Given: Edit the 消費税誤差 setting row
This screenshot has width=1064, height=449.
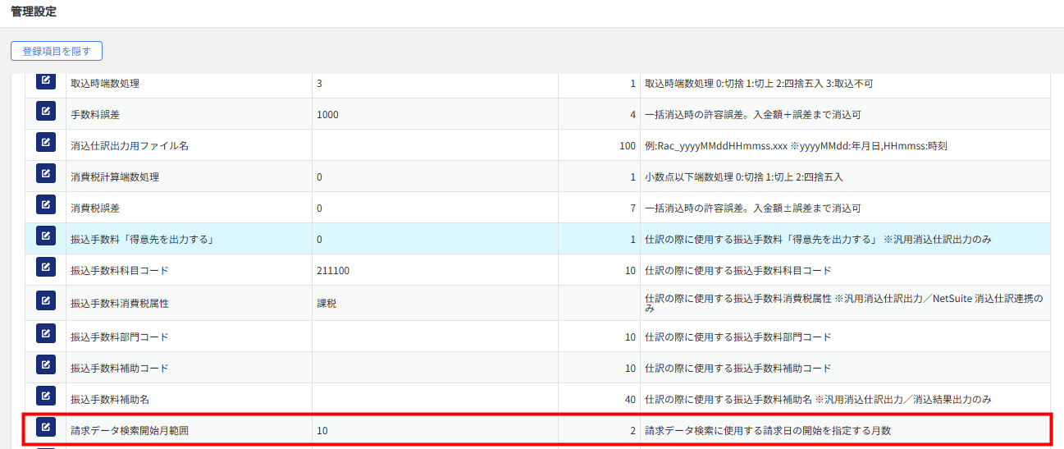Looking at the screenshot, I should click(x=46, y=204).
